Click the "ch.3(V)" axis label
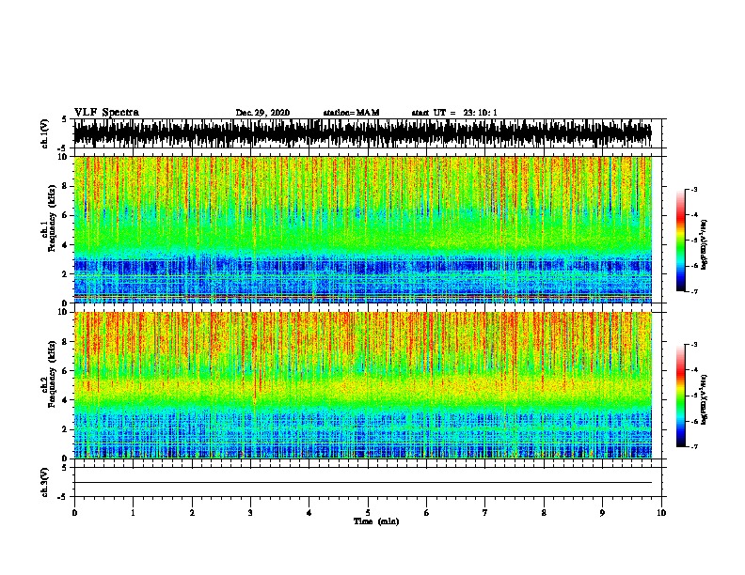The image size is (745, 575). point(45,483)
